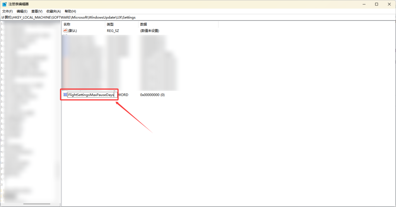
Task: Click the Registry Editor icon in title bar
Action: click(x=4, y=4)
